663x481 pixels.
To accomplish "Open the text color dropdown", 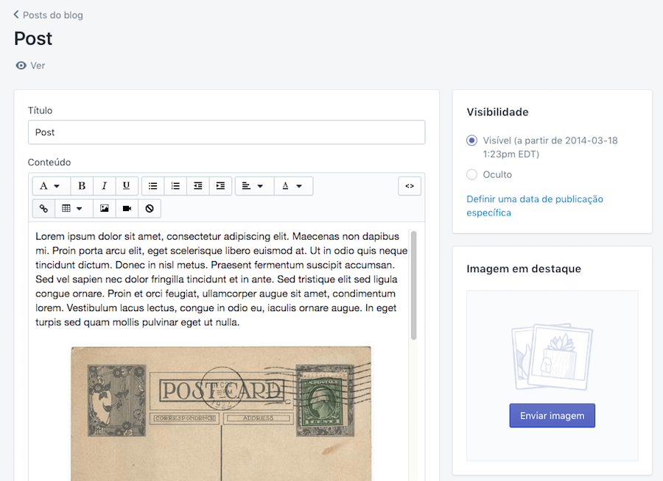I will coord(292,186).
